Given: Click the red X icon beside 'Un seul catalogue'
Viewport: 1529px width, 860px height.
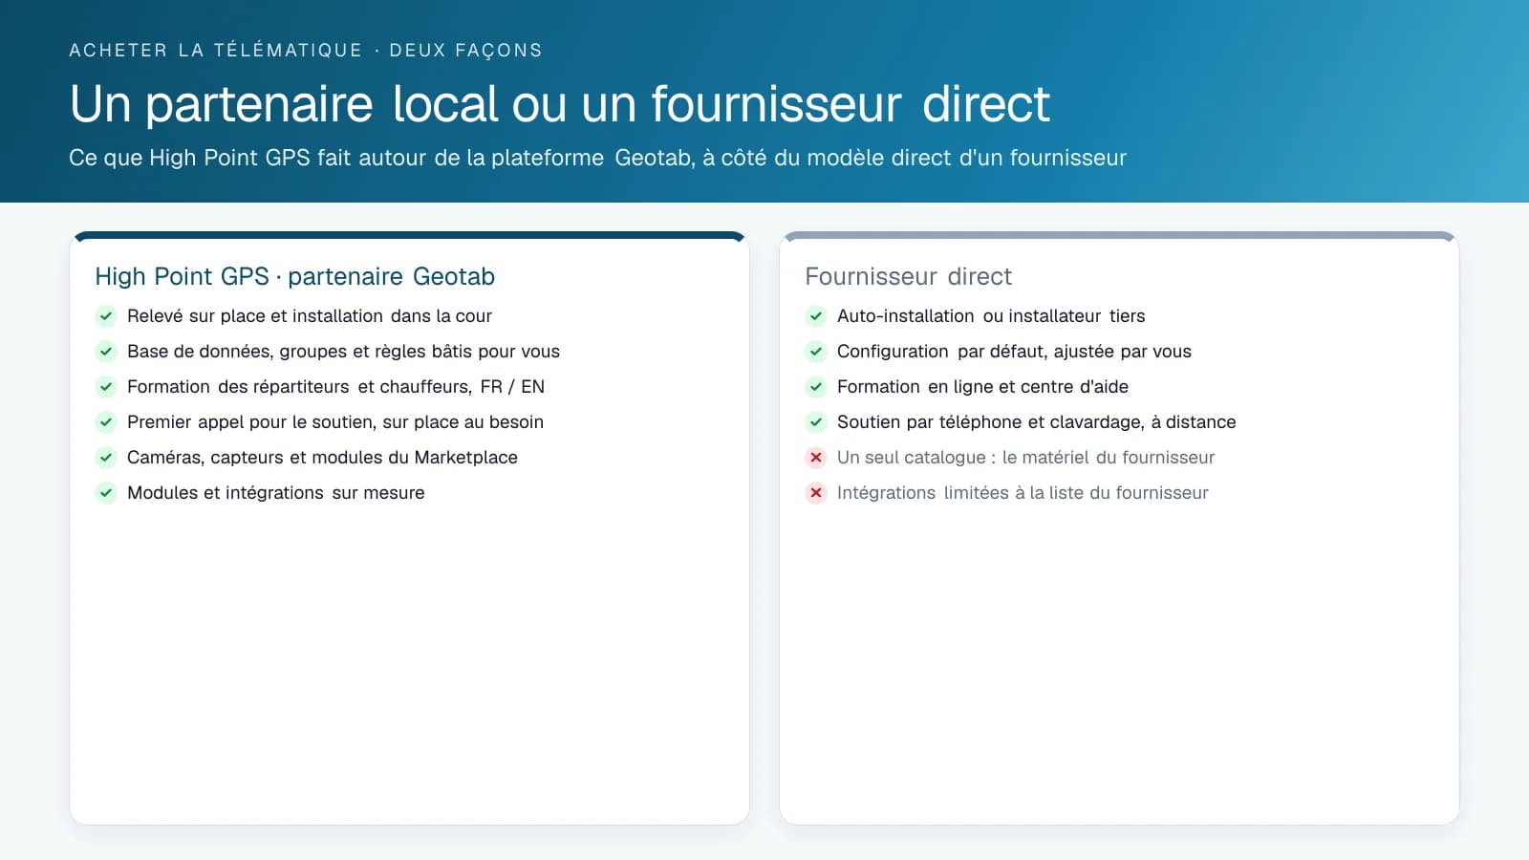Looking at the screenshot, I should [816, 458].
